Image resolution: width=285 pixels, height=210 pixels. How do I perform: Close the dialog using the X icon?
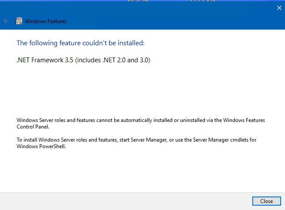pos(279,8)
